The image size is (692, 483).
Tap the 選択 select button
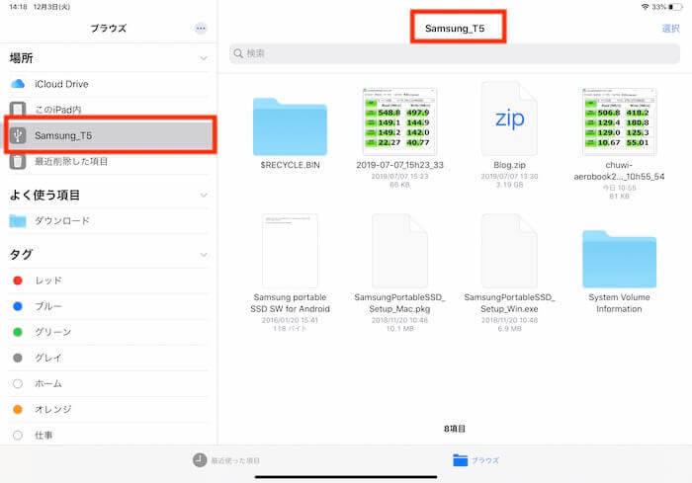click(671, 29)
